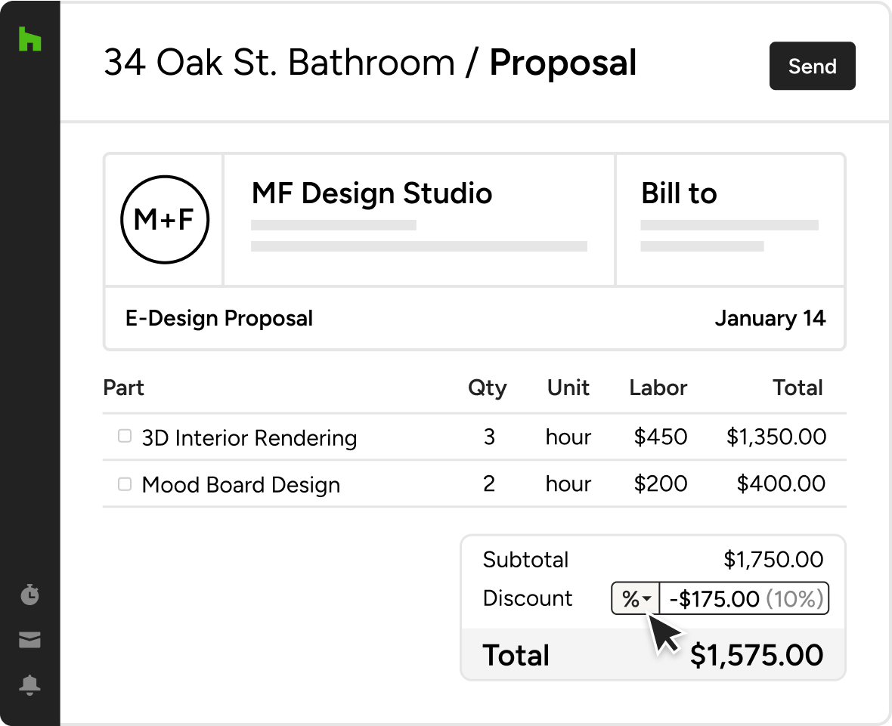The image size is (892, 726).
Task: Open the time tracker stopwatch icon
Action: (29, 595)
